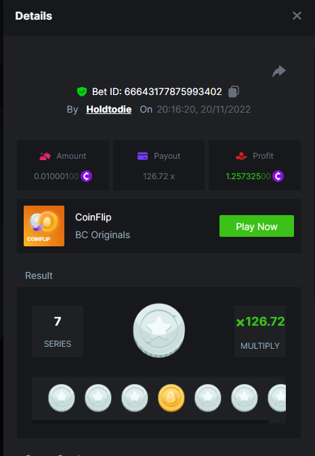Image resolution: width=315 pixels, height=456 pixels.
Task: Select the partially visible last silver coin
Action: click(276, 398)
